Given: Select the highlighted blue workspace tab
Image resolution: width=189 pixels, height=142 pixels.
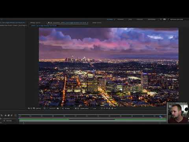Looking at the screenshot, I should [x=110, y=19].
